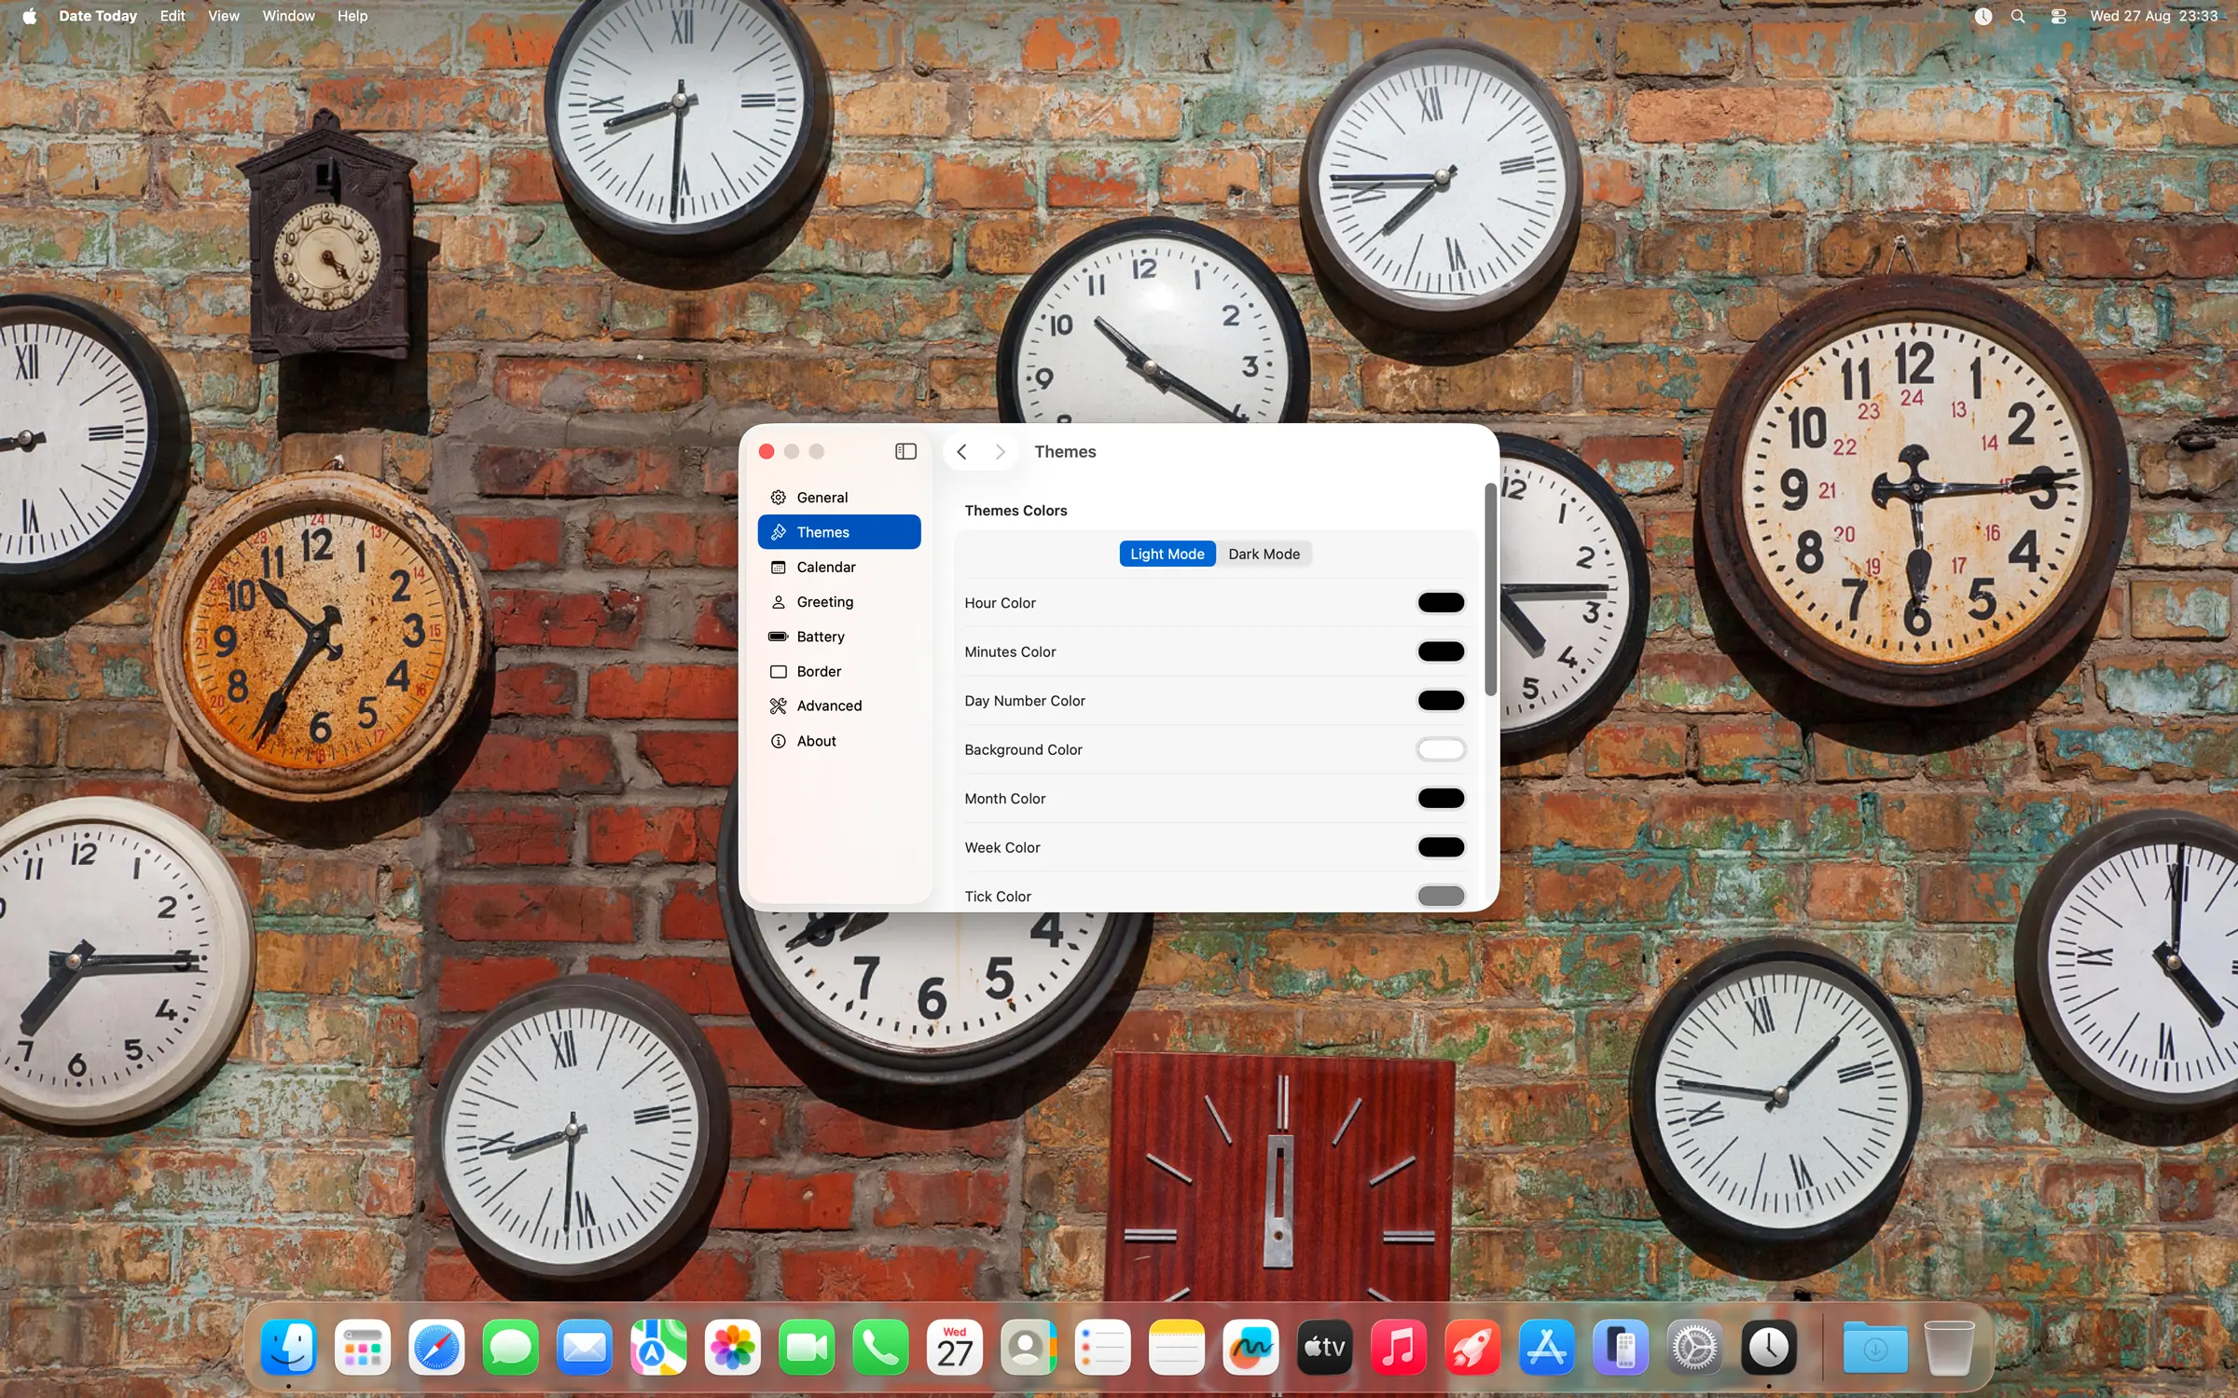
Task: Open the Help menu
Action: pos(352,16)
